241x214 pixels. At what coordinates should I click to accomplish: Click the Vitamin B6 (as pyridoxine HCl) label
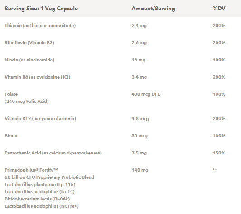point(37,77)
